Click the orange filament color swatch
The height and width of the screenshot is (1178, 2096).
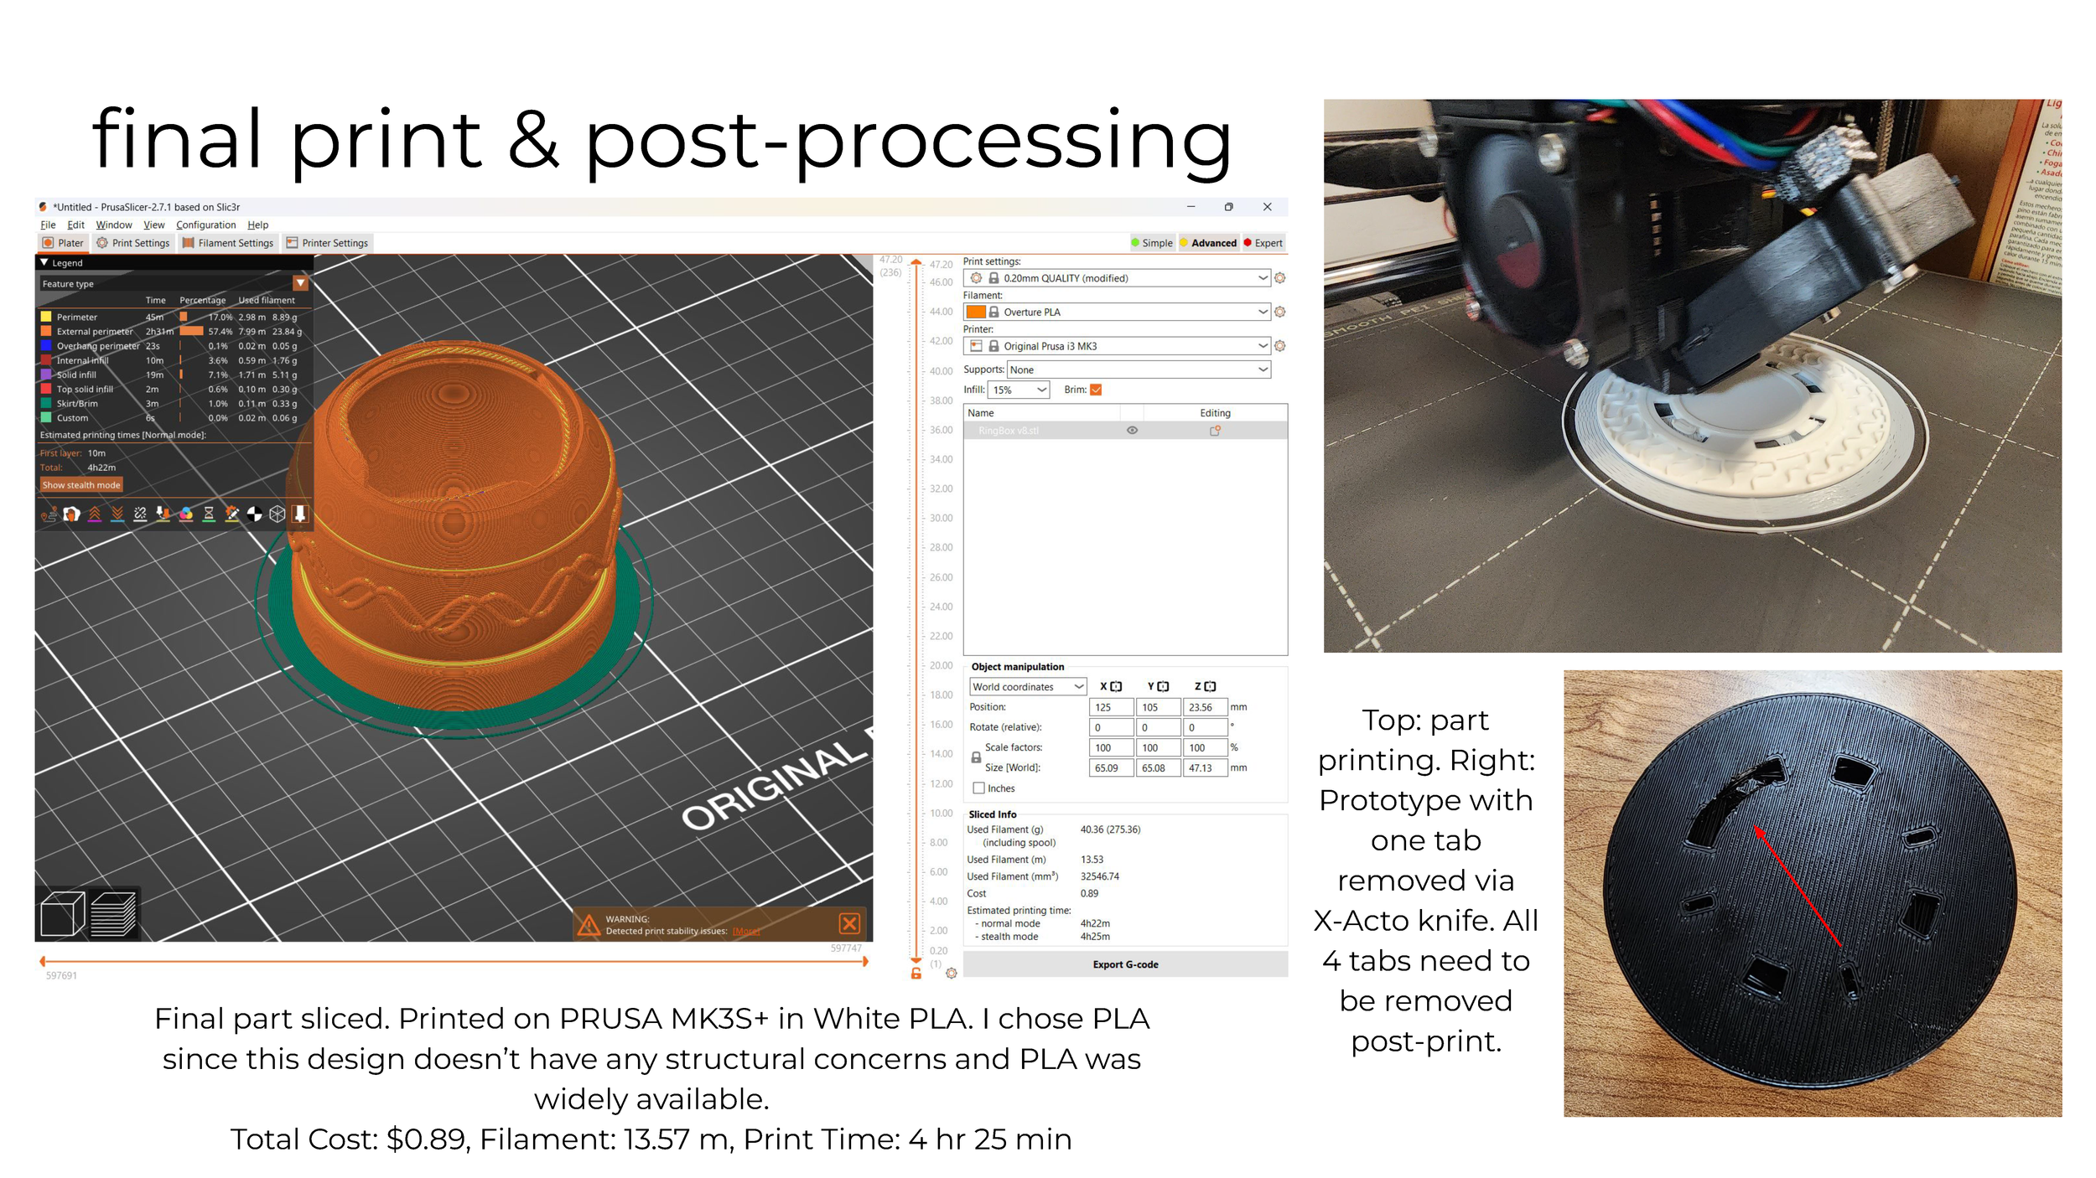coord(975,312)
